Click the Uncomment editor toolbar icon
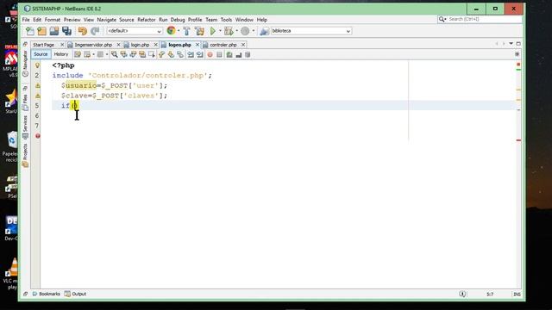 point(239,54)
